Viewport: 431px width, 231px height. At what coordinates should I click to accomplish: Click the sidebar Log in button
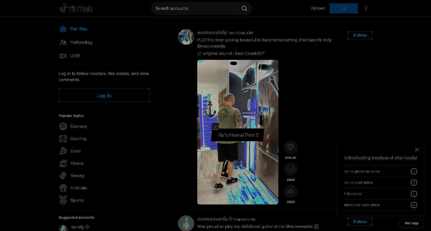(x=104, y=95)
